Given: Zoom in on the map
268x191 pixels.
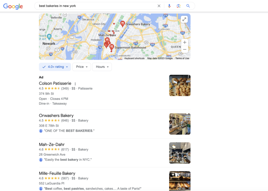Looking at the screenshot, I should (x=185, y=42).
